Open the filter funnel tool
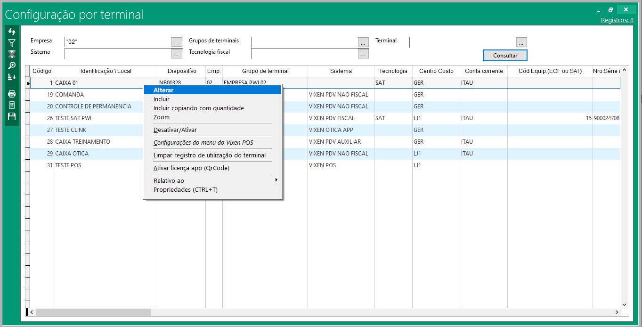642x327 pixels. [12, 43]
